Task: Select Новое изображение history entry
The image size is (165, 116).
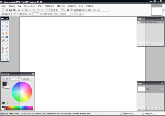Action: click(x=150, y=22)
